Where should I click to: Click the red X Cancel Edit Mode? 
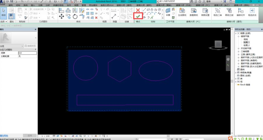click(x=138, y=10)
